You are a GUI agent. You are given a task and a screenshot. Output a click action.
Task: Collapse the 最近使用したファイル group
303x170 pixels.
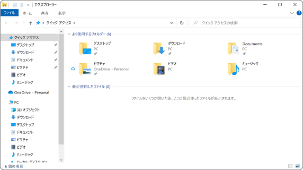coord(69,87)
